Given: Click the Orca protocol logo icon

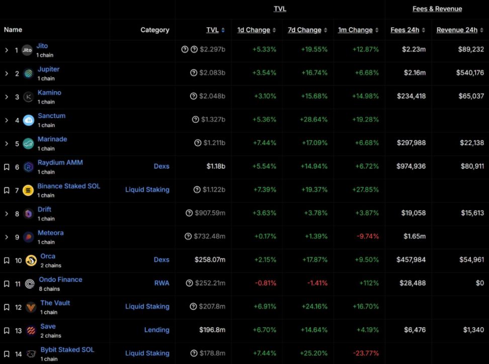Looking at the screenshot, I should [31, 260].
